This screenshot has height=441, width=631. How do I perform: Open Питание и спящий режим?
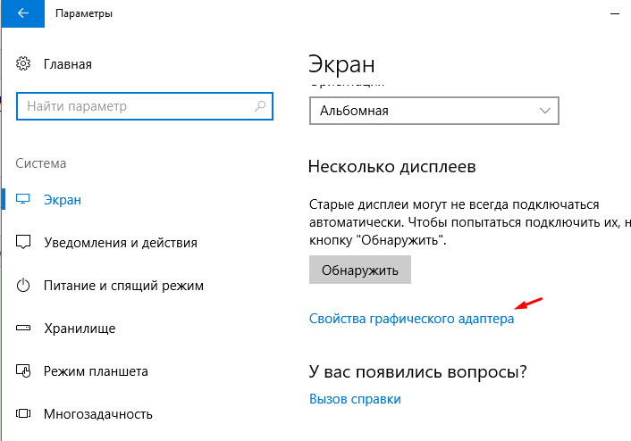coord(123,286)
